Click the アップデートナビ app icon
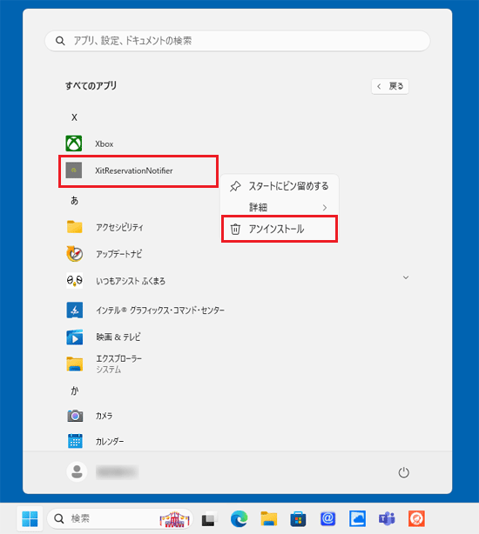Viewport: 479px width, 534px height. [x=75, y=254]
